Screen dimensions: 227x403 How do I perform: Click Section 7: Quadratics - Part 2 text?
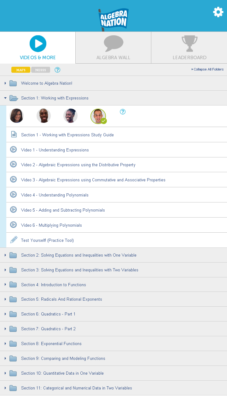(48, 329)
